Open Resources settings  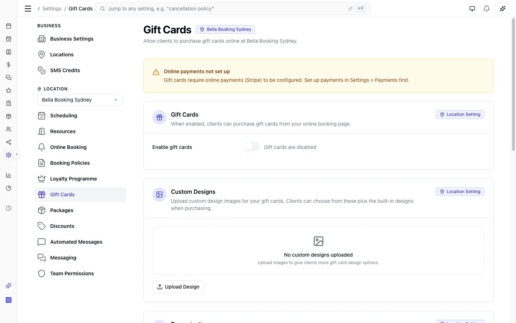pos(80,131)
